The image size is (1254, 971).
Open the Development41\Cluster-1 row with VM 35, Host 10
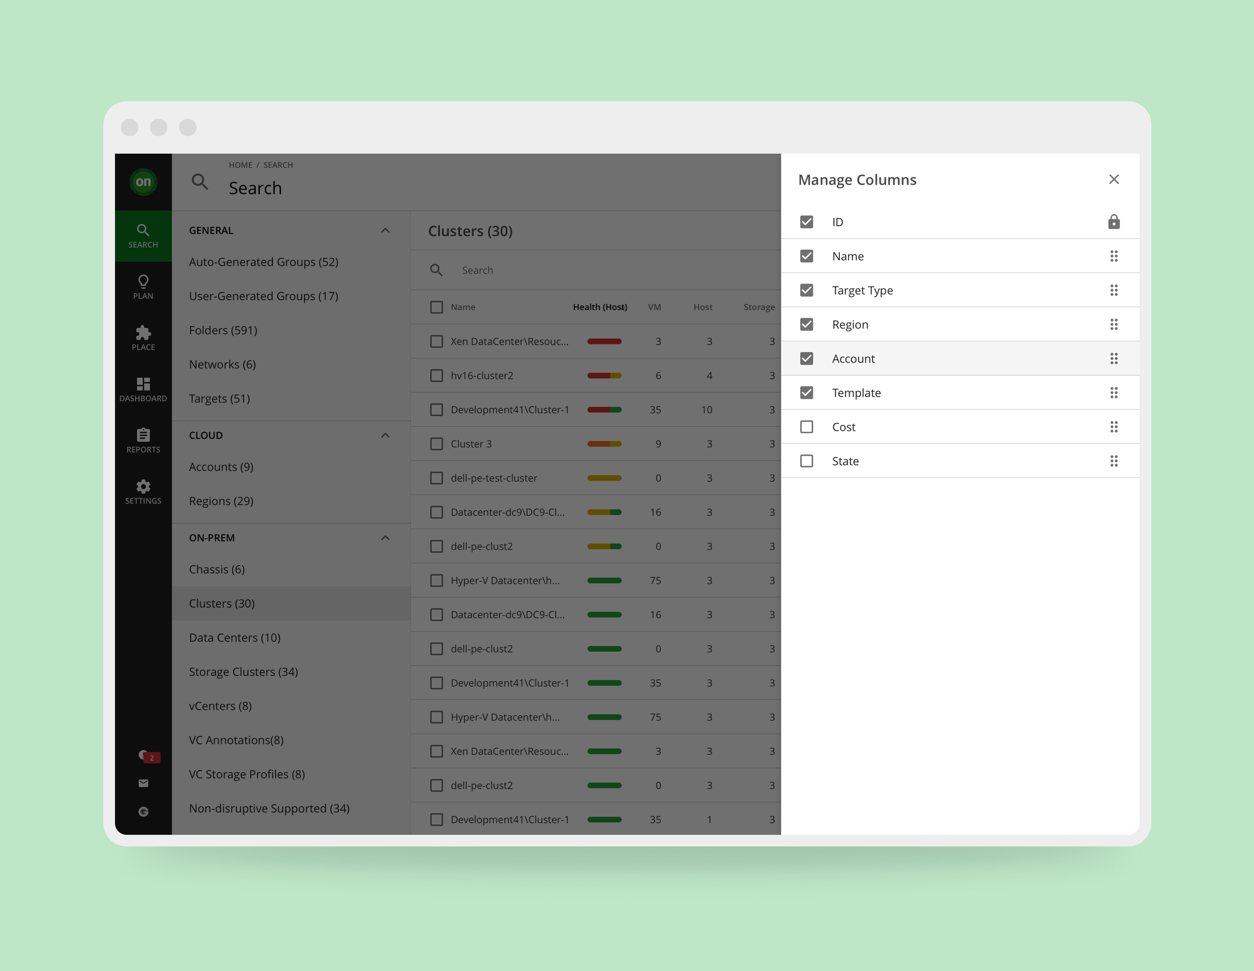pyautogui.click(x=595, y=410)
